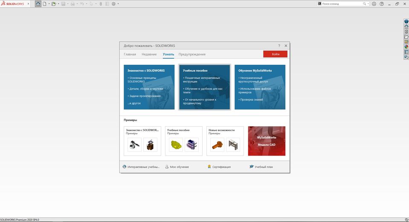Open File Explorer folder icon in task pane
Image resolution: width=409 pixels, height=222 pixels.
point(406,37)
